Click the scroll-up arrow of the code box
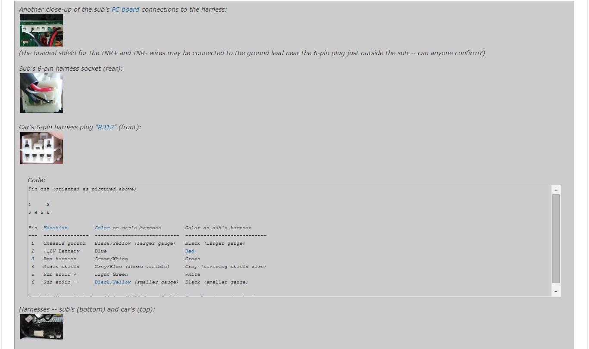 click(x=556, y=190)
